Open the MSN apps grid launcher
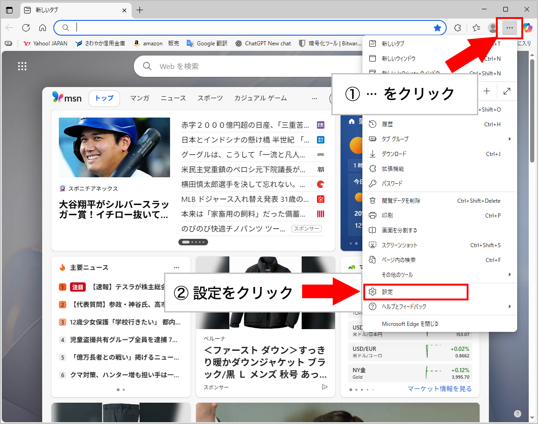538x424 pixels. click(x=22, y=66)
